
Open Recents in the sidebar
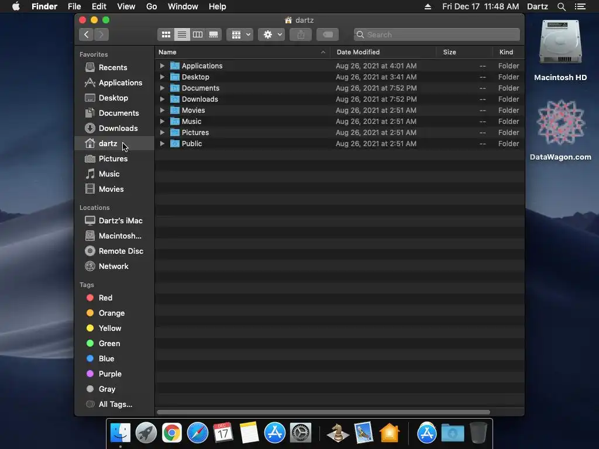click(x=114, y=68)
